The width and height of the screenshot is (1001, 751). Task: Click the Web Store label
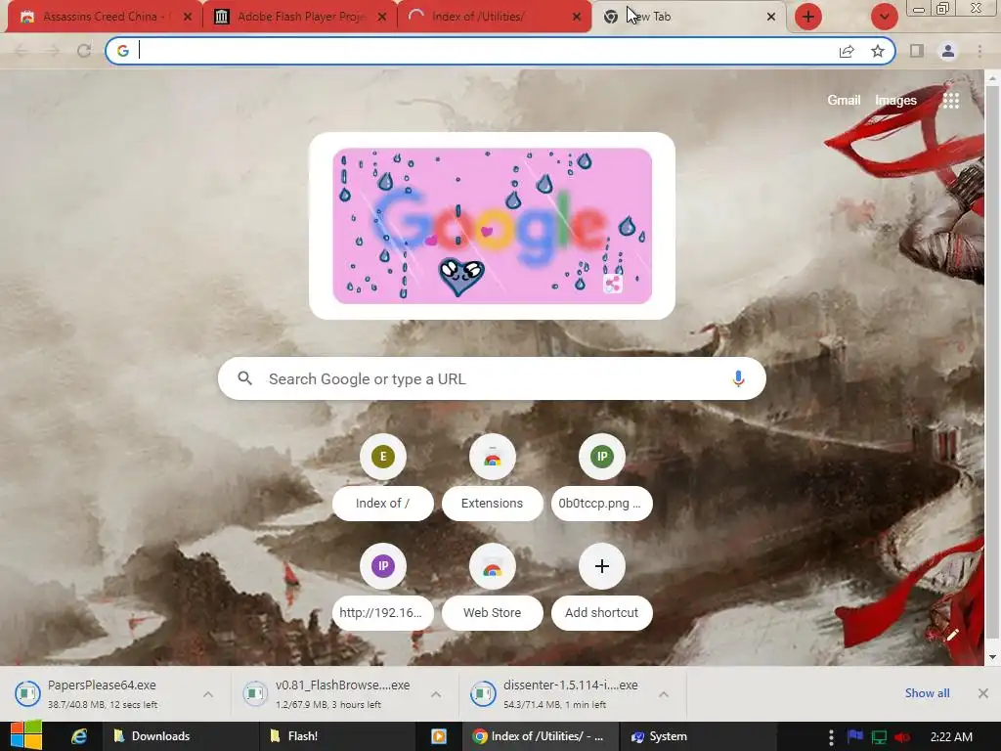click(x=493, y=613)
